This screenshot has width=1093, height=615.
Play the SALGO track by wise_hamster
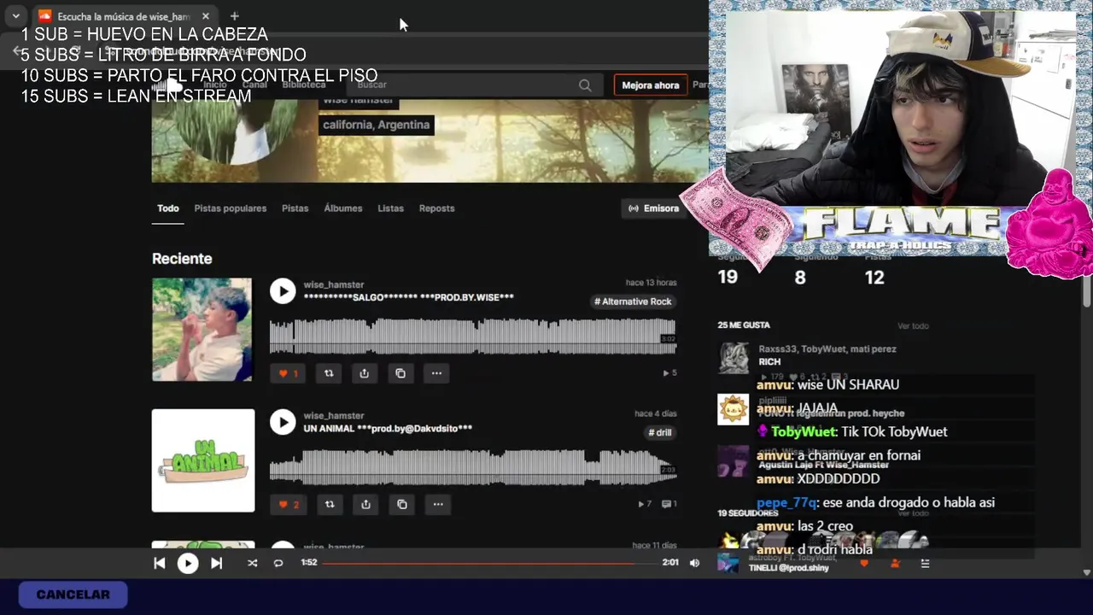283,291
